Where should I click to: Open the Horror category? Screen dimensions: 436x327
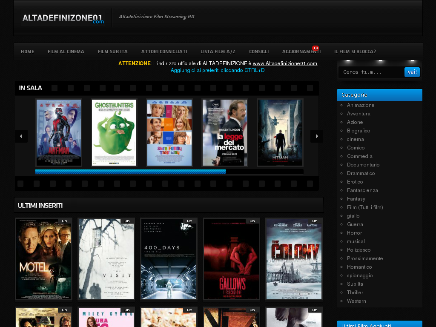pyautogui.click(x=354, y=233)
